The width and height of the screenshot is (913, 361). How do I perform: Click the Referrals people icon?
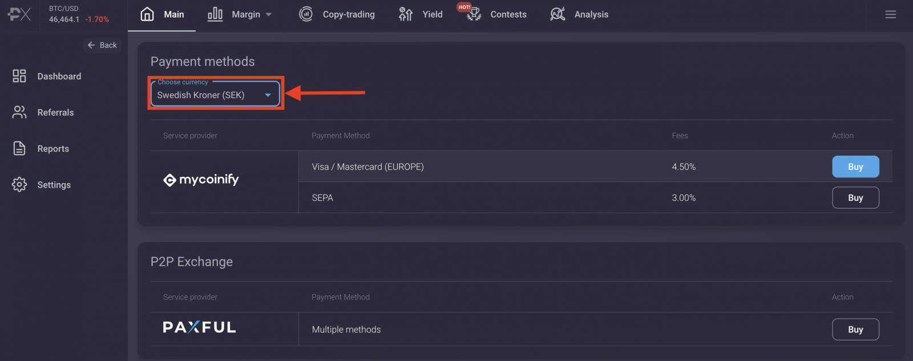pos(19,112)
